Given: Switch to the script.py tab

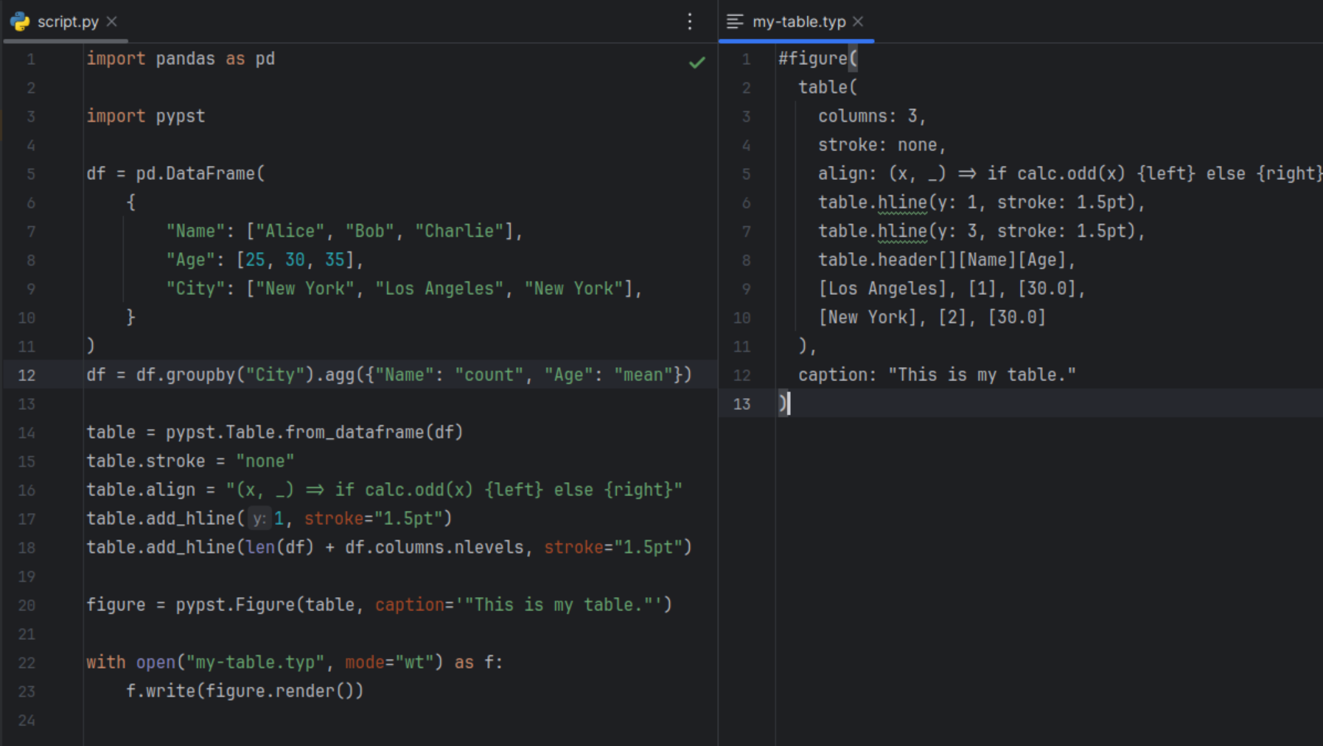Looking at the screenshot, I should tap(68, 21).
